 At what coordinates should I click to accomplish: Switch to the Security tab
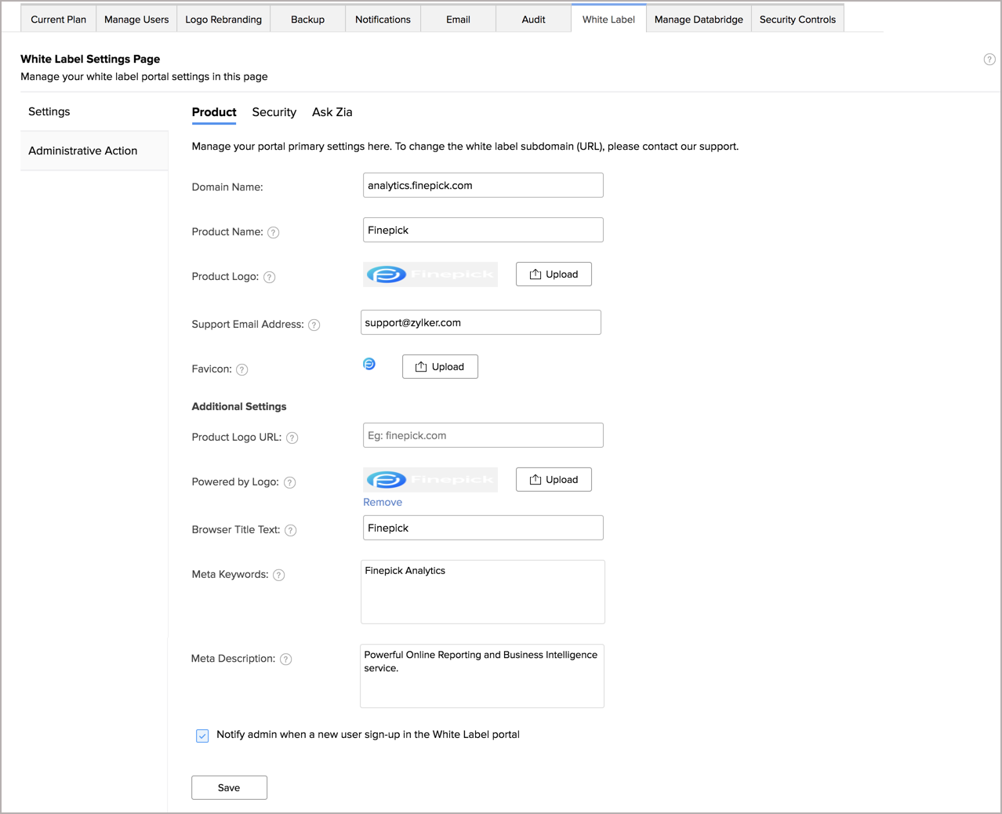click(274, 112)
